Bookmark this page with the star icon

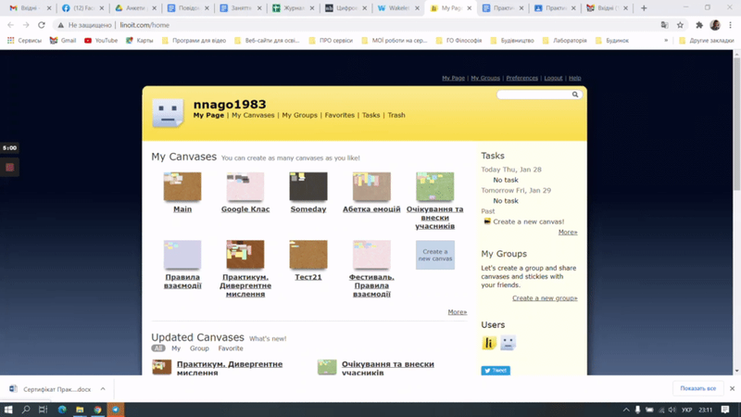[681, 25]
